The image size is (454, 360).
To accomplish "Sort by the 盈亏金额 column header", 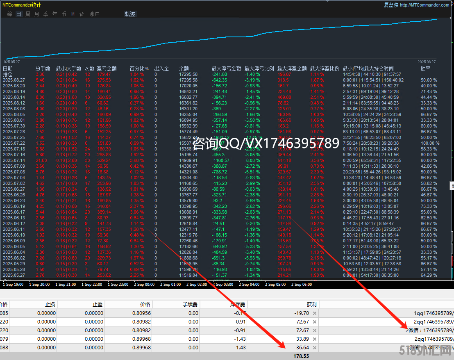I will (107, 68).
